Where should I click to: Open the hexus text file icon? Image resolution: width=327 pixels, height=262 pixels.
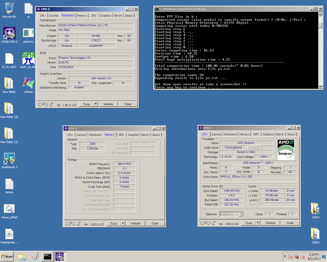pos(9,186)
